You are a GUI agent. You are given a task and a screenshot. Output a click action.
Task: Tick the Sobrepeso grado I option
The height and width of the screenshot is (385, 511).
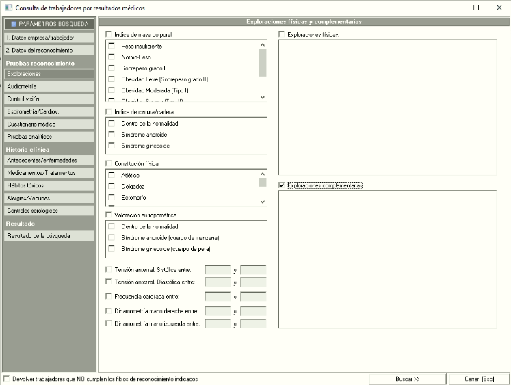point(112,68)
